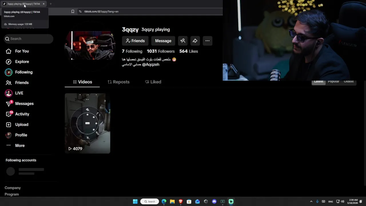
Task: Show hidden system tray icons
Action: (x=311, y=201)
